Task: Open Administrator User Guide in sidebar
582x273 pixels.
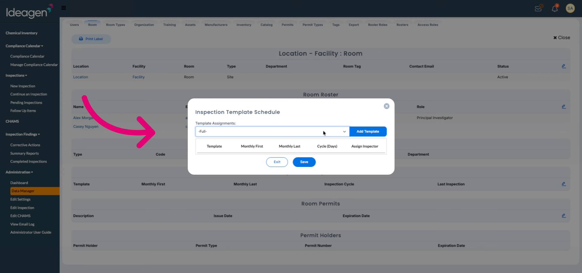Action: click(x=31, y=232)
